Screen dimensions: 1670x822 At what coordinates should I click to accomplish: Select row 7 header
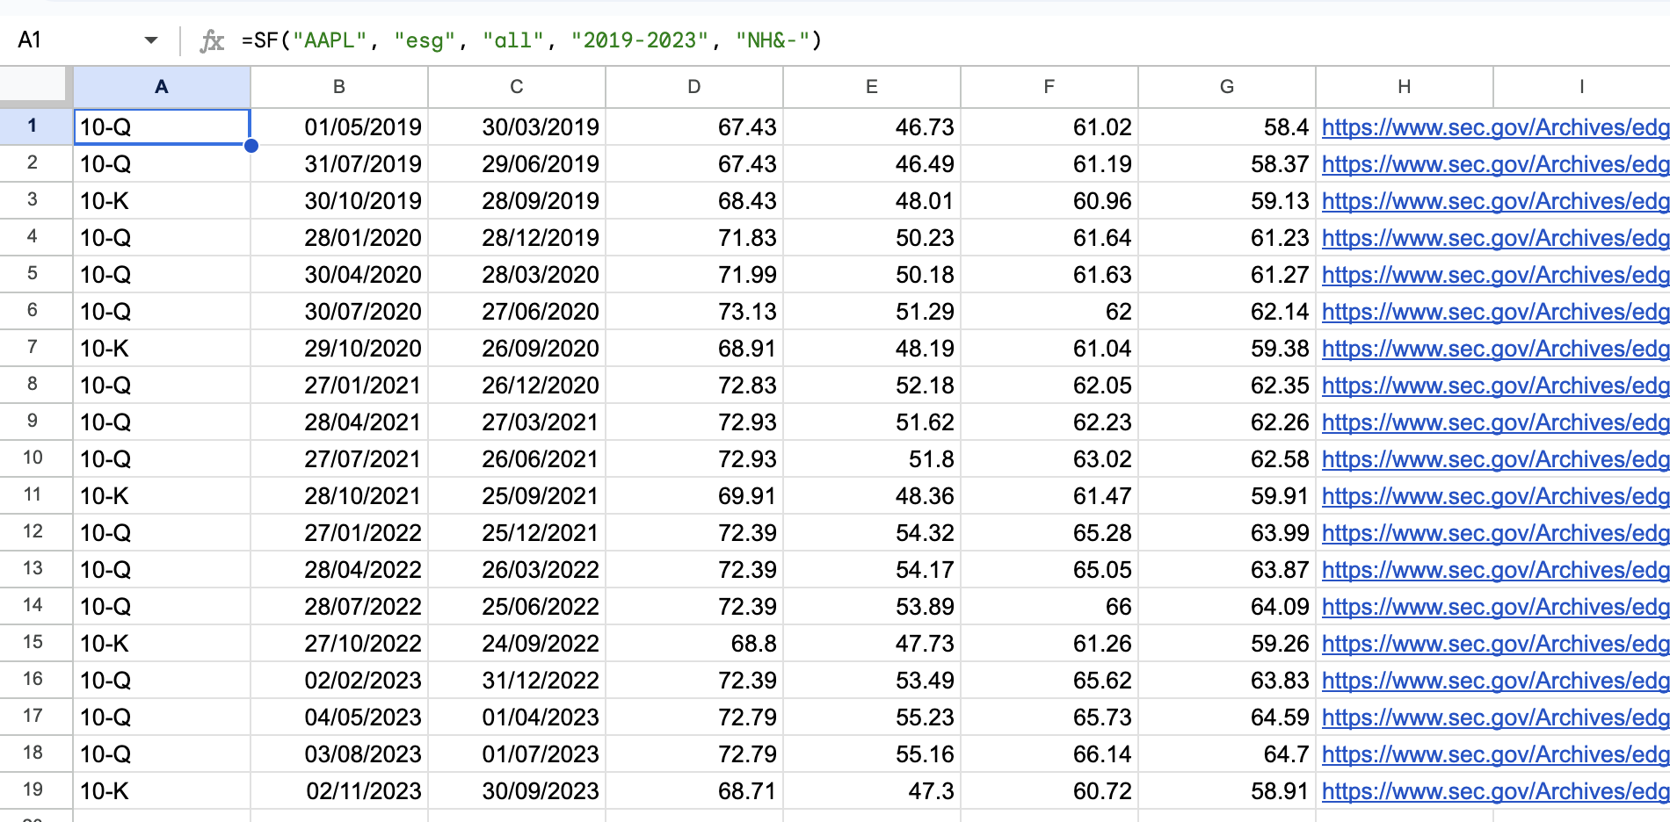click(x=36, y=348)
